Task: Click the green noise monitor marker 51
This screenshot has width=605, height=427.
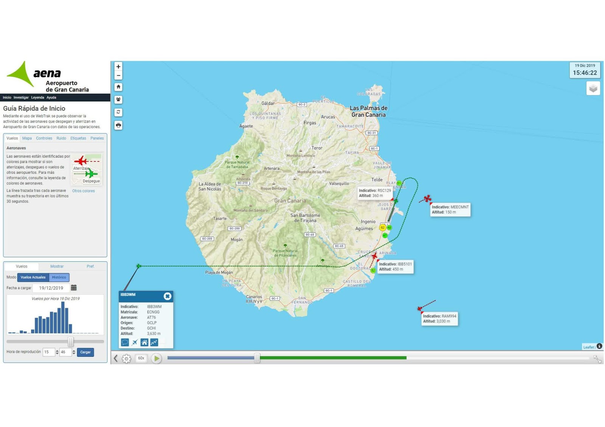Action: (399, 183)
